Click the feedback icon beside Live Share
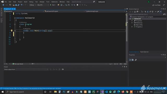 click(x=164, y=5)
